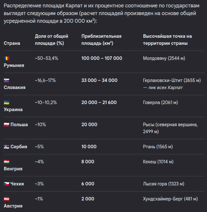Click the Austria flag icon
The width and height of the screenshot is (207, 212).
click(6, 199)
